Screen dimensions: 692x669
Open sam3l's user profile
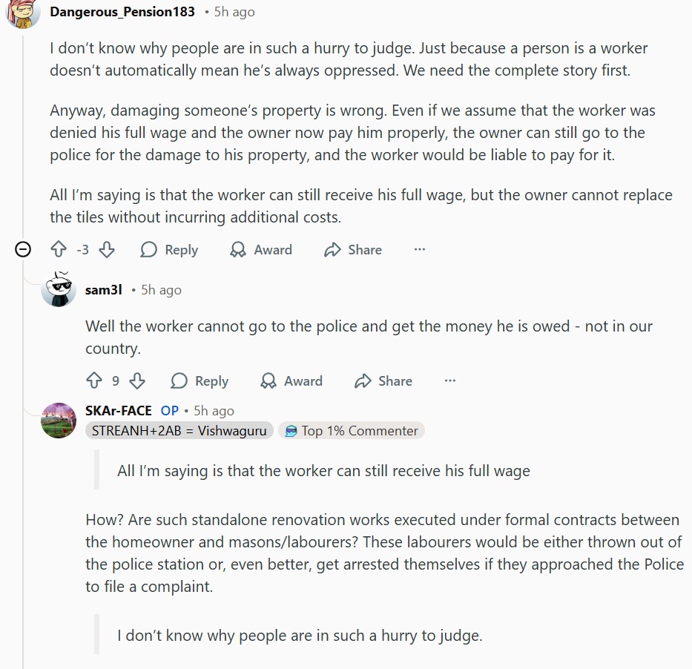click(103, 290)
